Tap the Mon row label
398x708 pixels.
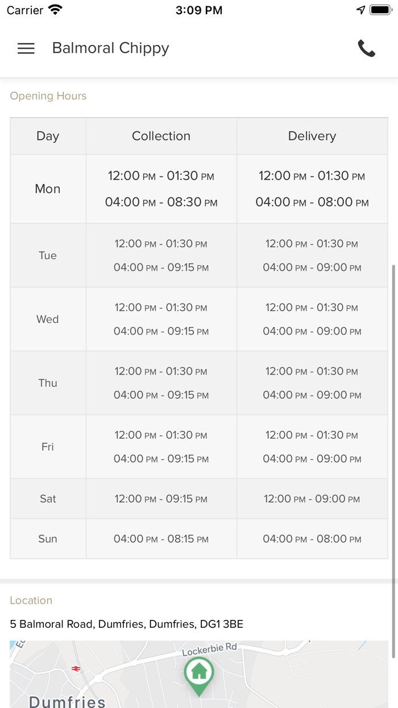point(48,189)
